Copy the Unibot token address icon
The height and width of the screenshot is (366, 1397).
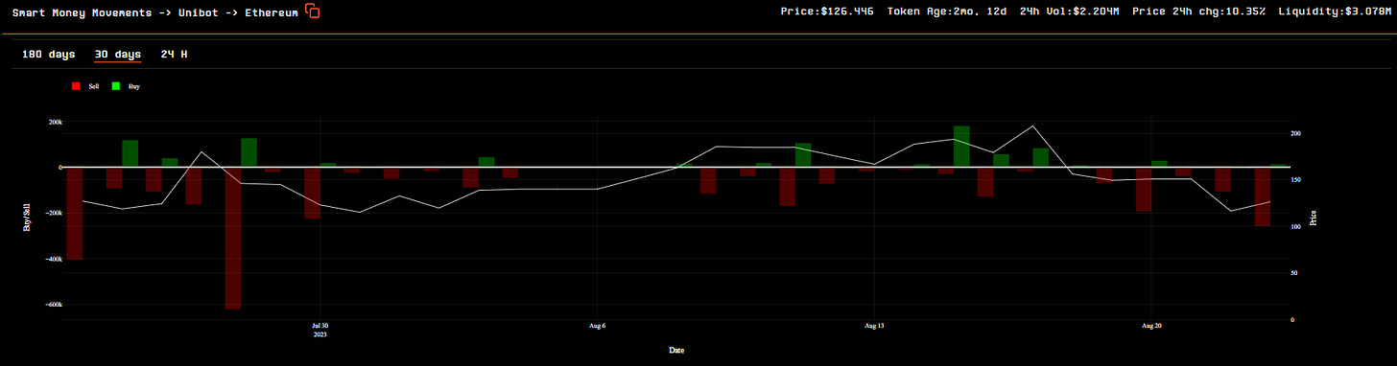tap(312, 11)
